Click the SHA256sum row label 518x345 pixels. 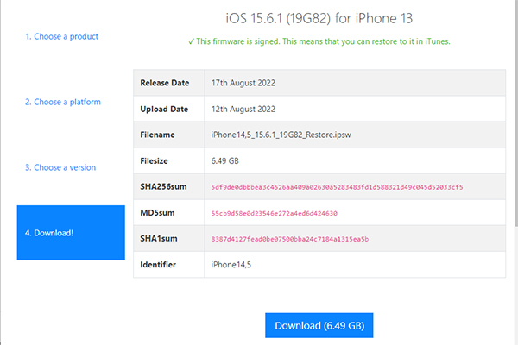[x=163, y=186]
